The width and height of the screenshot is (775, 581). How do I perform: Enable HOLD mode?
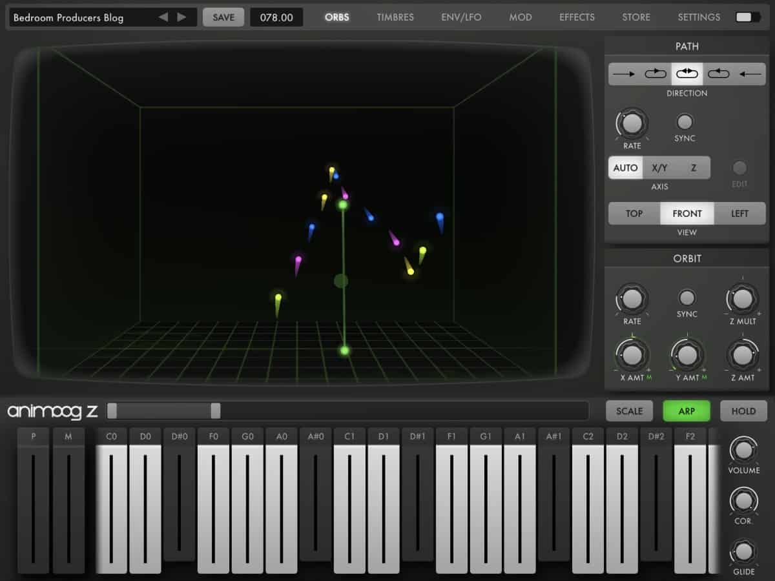[743, 411]
